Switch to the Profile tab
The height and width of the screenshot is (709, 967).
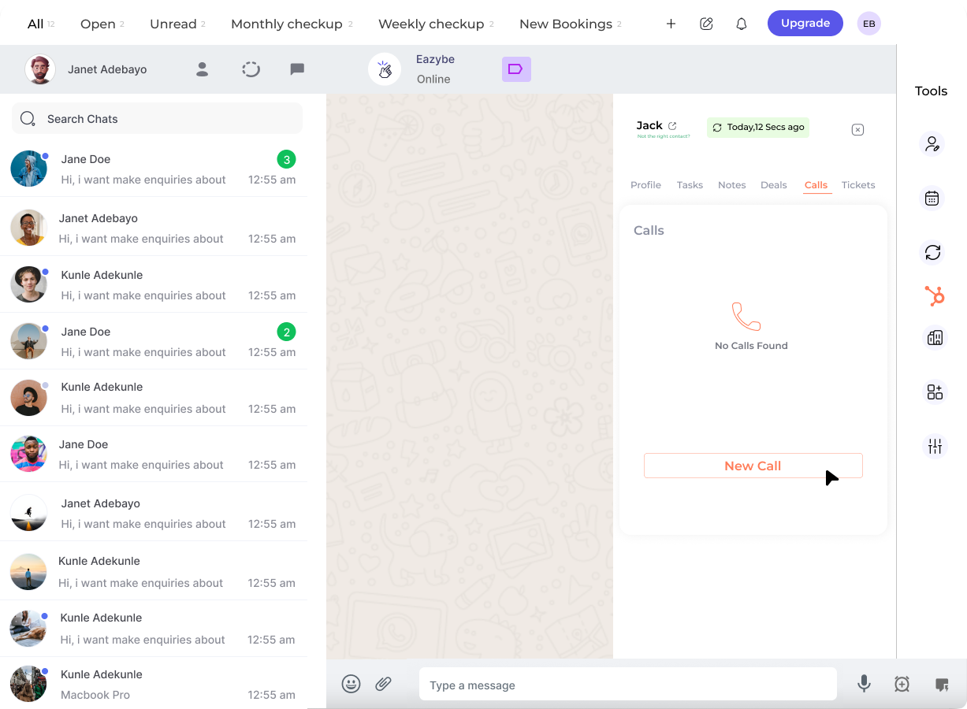tap(645, 185)
